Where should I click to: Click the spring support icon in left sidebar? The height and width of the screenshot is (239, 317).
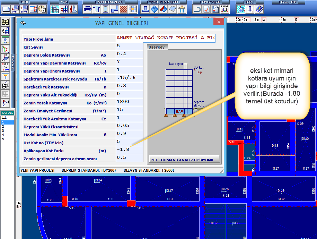pos(5,102)
